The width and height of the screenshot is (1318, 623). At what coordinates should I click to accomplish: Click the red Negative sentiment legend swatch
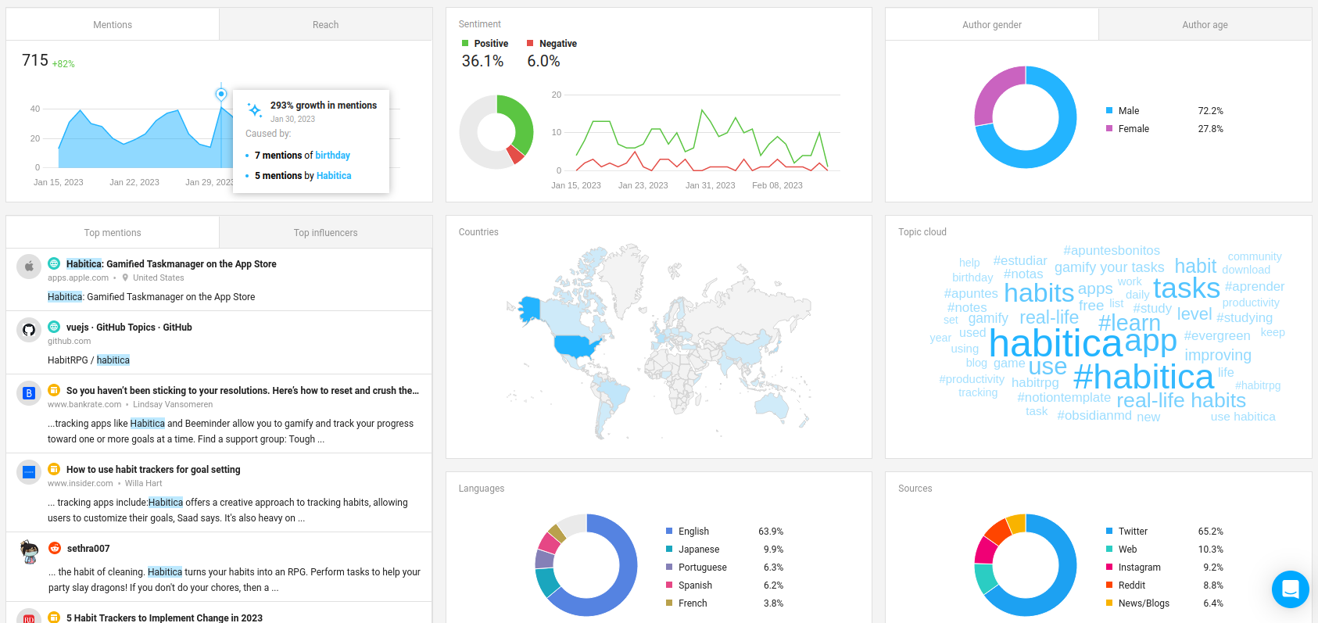point(530,43)
